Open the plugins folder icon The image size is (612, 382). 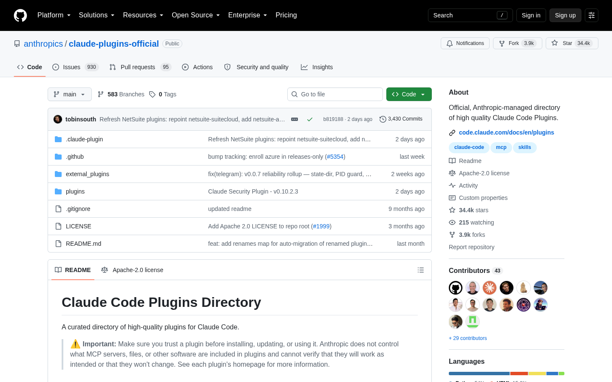[58, 191]
